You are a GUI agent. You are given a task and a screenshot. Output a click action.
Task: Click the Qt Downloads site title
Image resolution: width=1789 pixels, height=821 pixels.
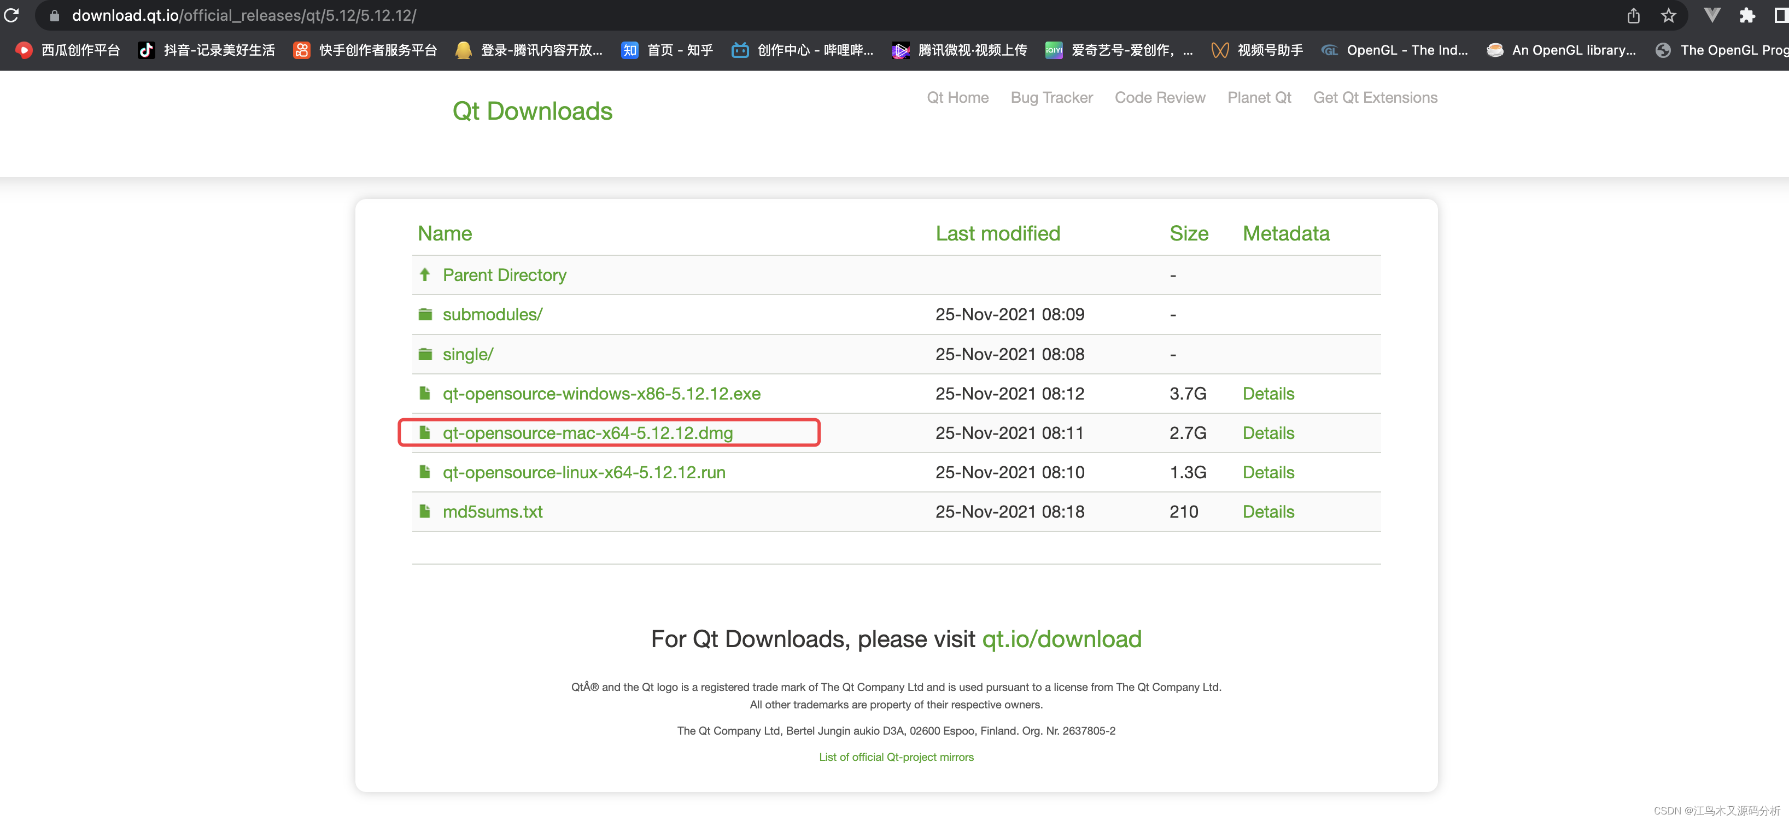(532, 111)
